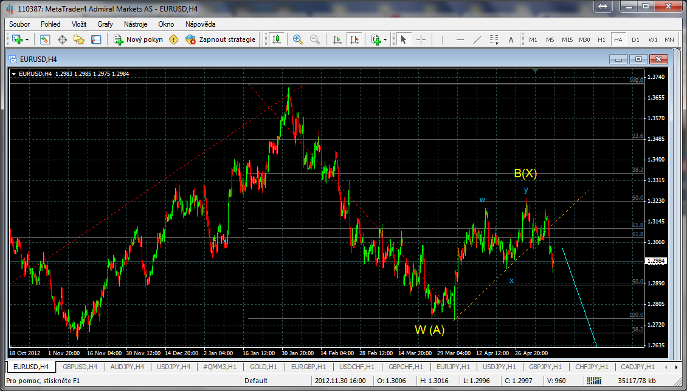This screenshot has width=687, height=391.
Task: Switch to CHFJPY,H1 chart tab
Action: coord(592,367)
